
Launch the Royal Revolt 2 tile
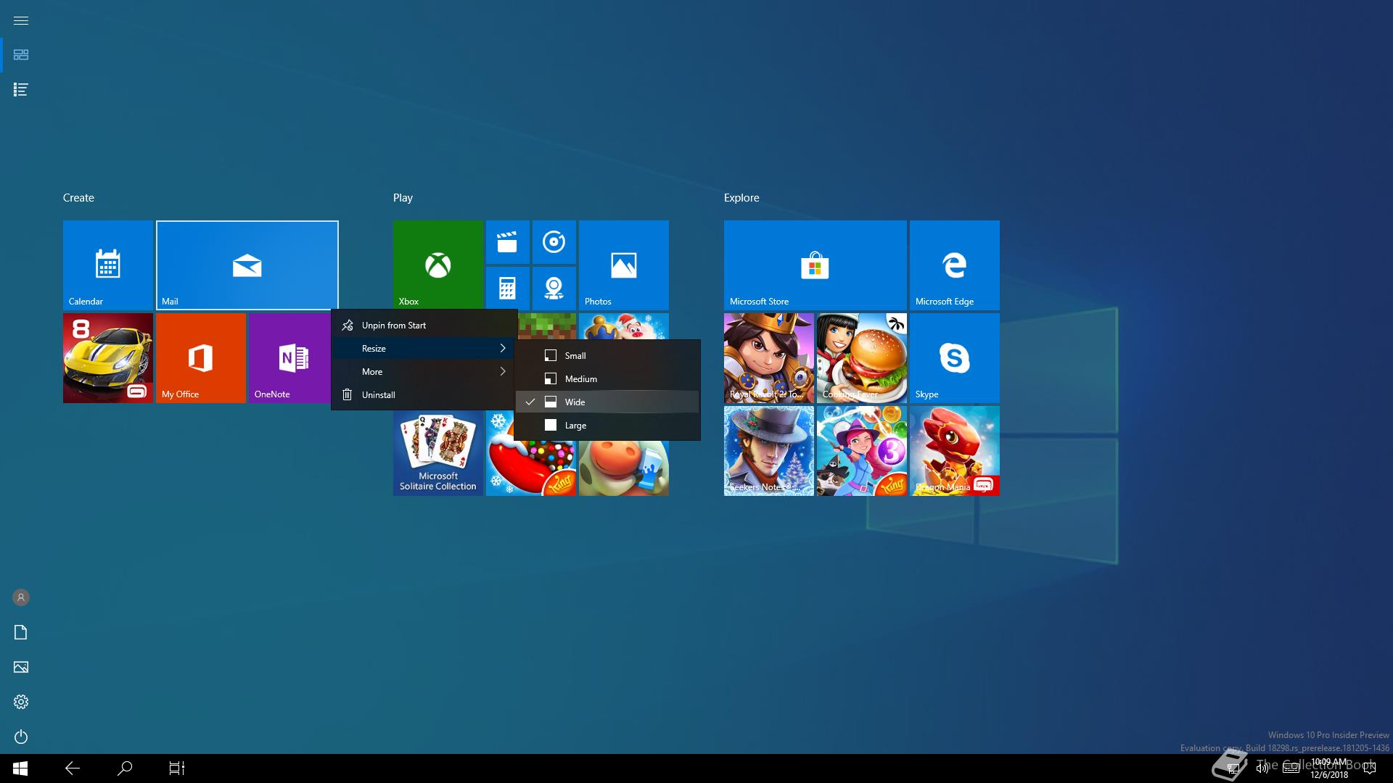pyautogui.click(x=769, y=358)
